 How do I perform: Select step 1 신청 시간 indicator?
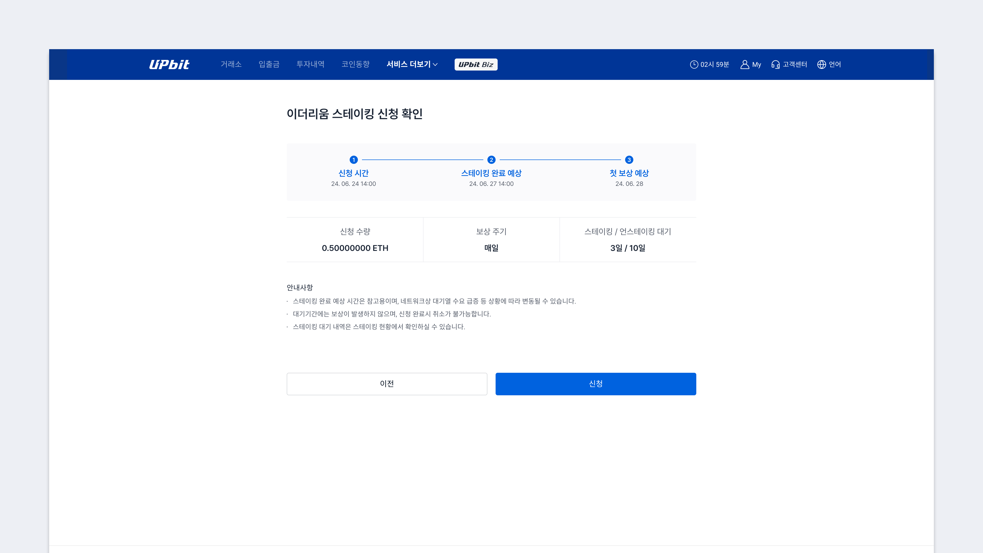[x=353, y=160]
